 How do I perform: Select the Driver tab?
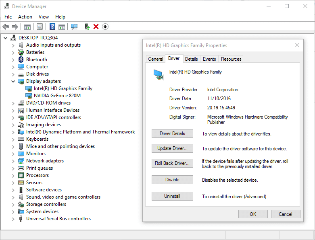[174, 58]
